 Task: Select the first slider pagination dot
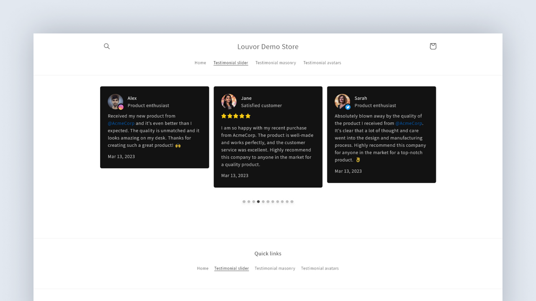tap(244, 202)
